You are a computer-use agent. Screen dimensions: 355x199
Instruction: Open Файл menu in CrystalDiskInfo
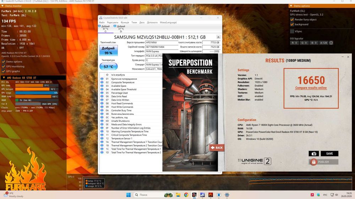click(x=102, y=22)
